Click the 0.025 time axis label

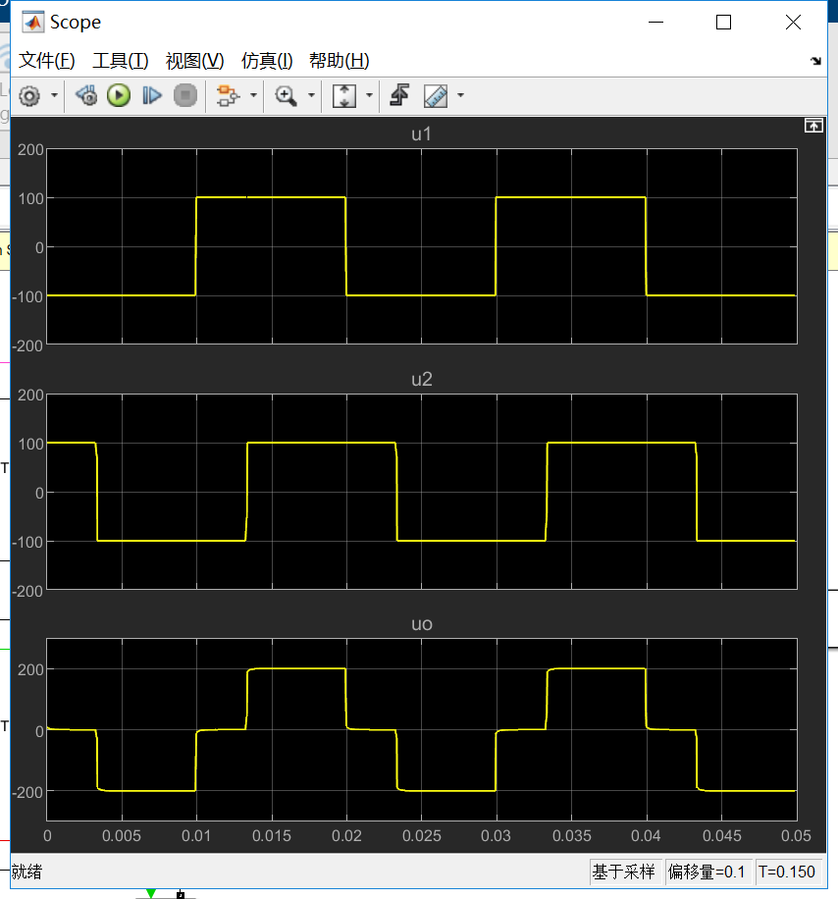[421, 836]
